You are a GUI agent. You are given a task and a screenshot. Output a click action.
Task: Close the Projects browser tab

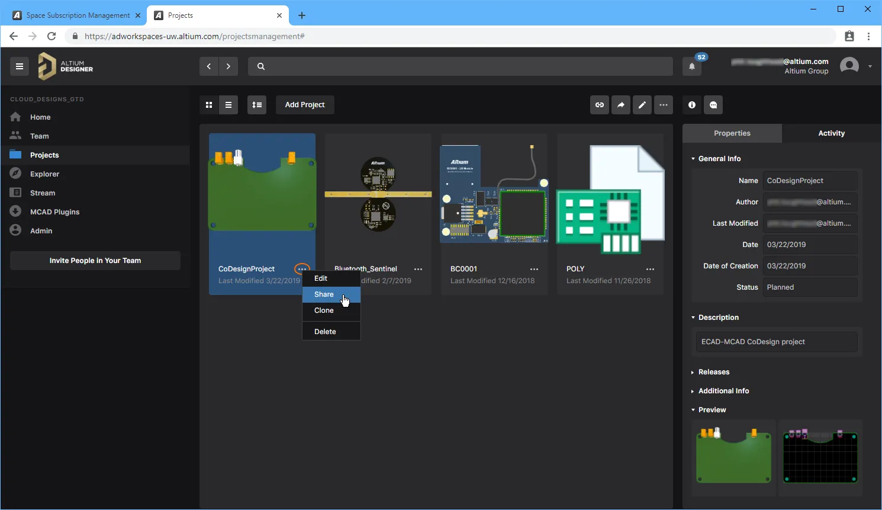[279, 15]
